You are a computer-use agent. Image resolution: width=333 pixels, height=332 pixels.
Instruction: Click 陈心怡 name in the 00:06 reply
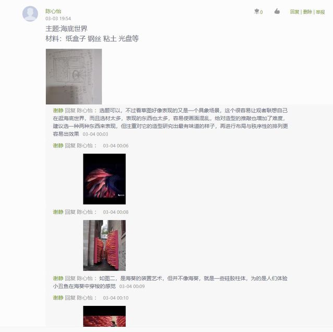(x=85, y=145)
